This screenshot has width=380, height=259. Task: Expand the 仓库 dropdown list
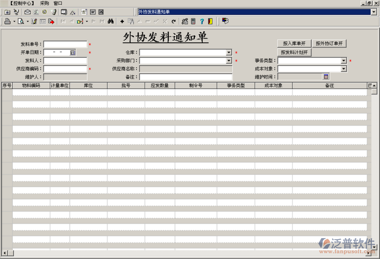(x=229, y=53)
